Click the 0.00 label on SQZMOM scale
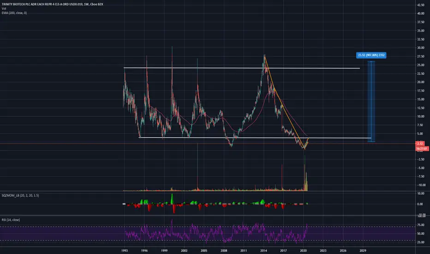Screen dimensions: 430x254 click(x=420, y=204)
